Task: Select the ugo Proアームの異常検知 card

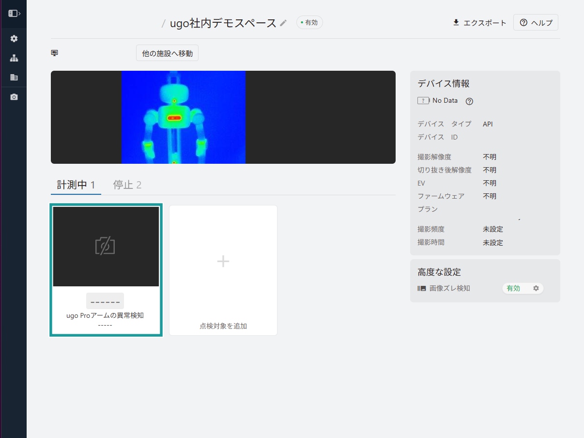Action: 106,270
